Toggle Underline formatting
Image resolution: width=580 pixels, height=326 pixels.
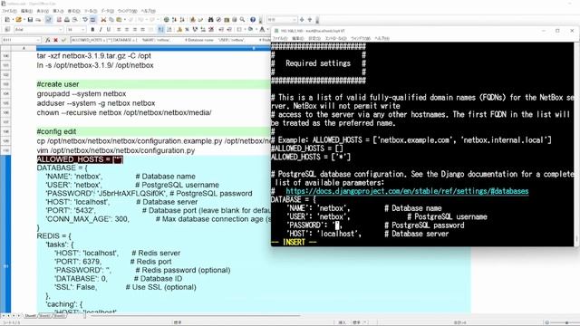(x=109, y=30)
